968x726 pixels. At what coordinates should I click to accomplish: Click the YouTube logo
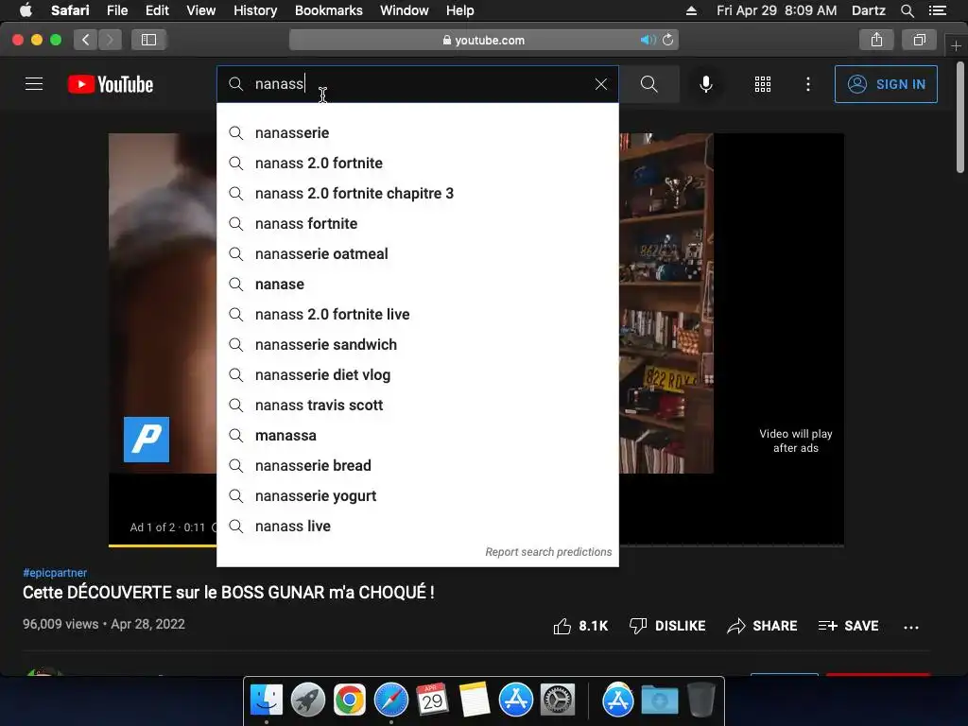click(x=111, y=84)
